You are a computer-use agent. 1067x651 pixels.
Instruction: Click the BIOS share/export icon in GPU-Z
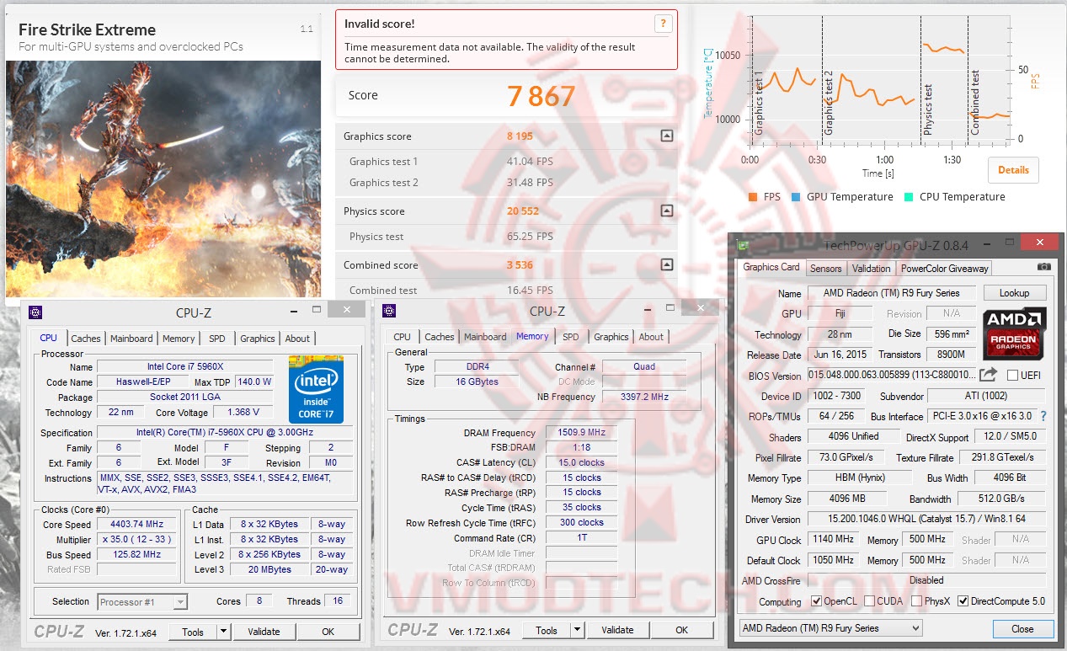[989, 375]
